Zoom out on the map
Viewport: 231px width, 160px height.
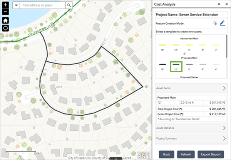5,12
